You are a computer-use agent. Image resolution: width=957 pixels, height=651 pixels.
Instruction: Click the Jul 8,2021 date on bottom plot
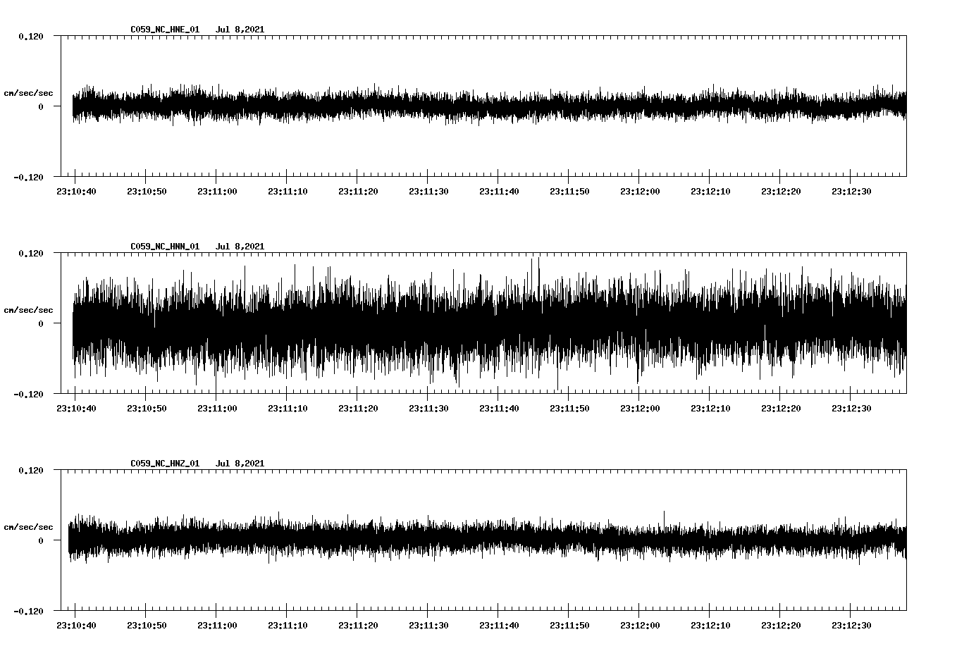click(241, 463)
